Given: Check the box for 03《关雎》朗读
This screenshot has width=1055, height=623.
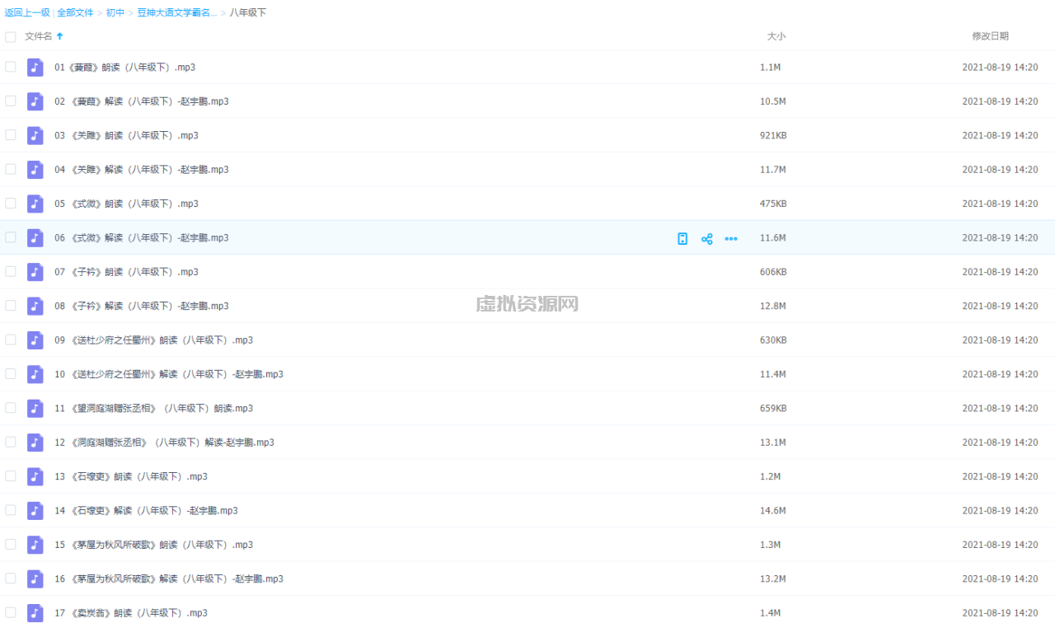Looking at the screenshot, I should tap(11, 134).
